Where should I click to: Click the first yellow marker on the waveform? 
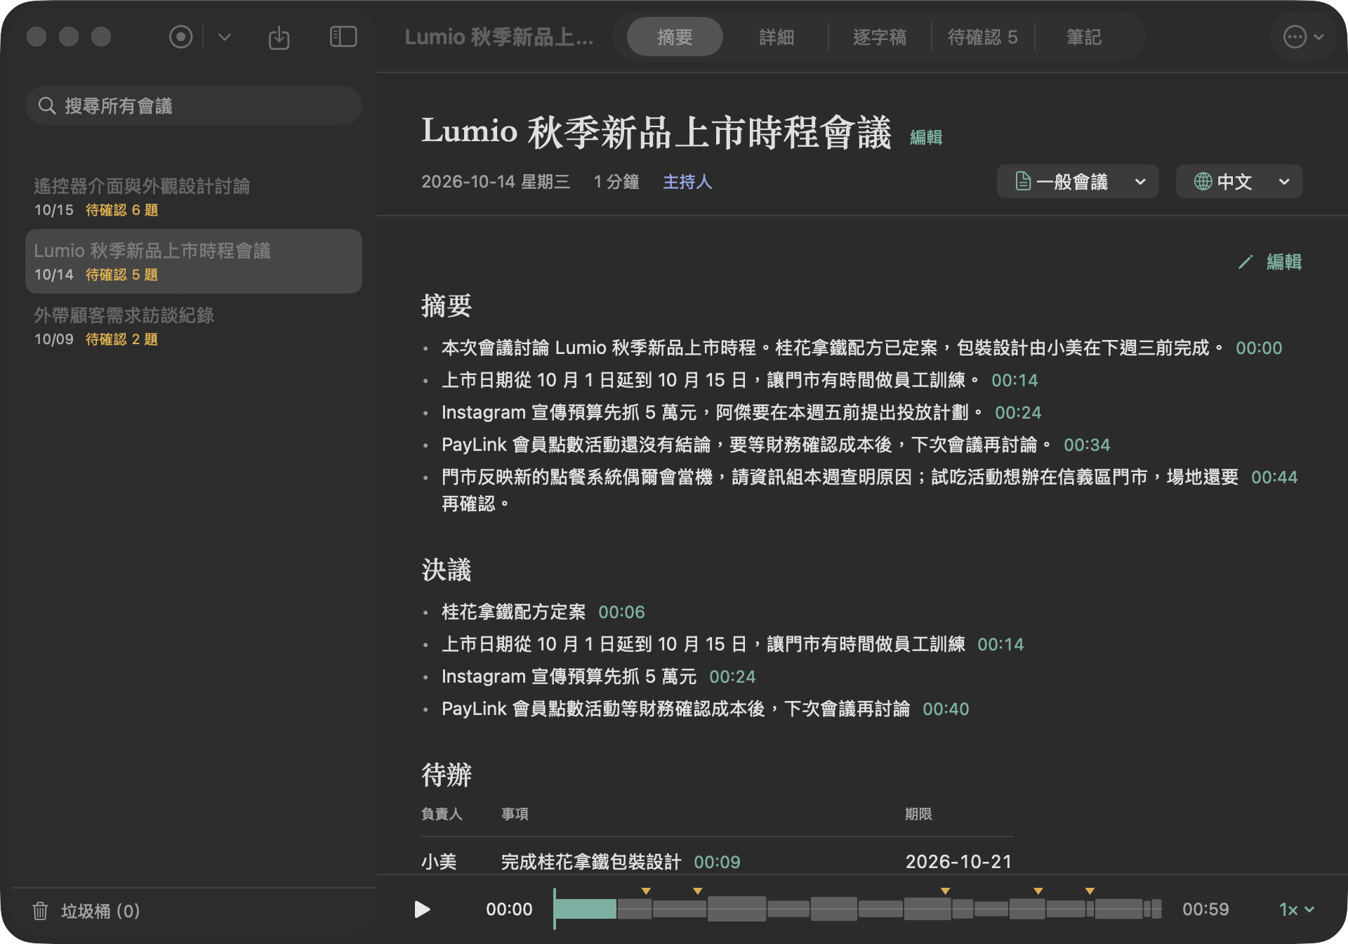646,891
